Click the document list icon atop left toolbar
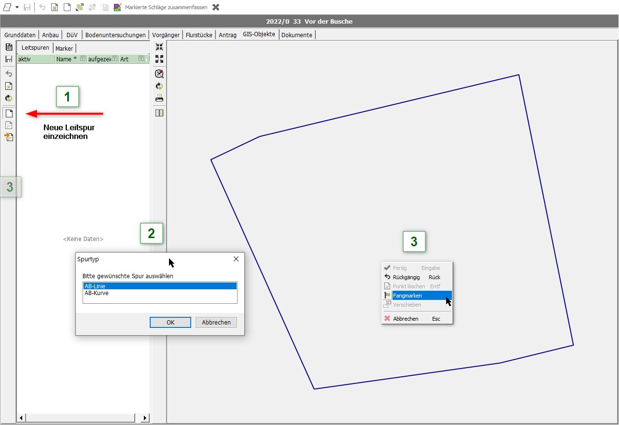This screenshot has height=425, width=619. (x=9, y=47)
